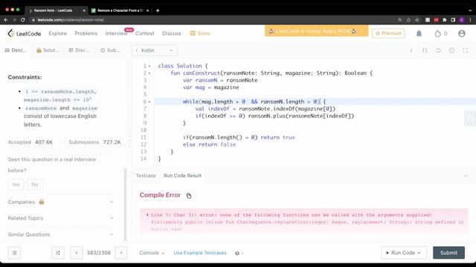This screenshot has width=476, height=267.
Task: Click the streak flame icon
Action: (437, 33)
